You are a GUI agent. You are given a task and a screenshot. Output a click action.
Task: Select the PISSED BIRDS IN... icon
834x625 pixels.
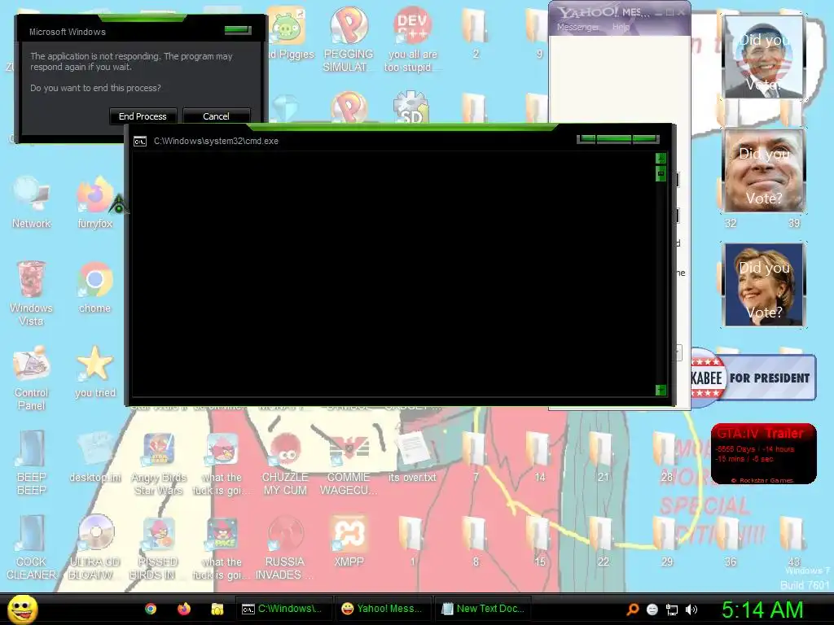coord(159,548)
